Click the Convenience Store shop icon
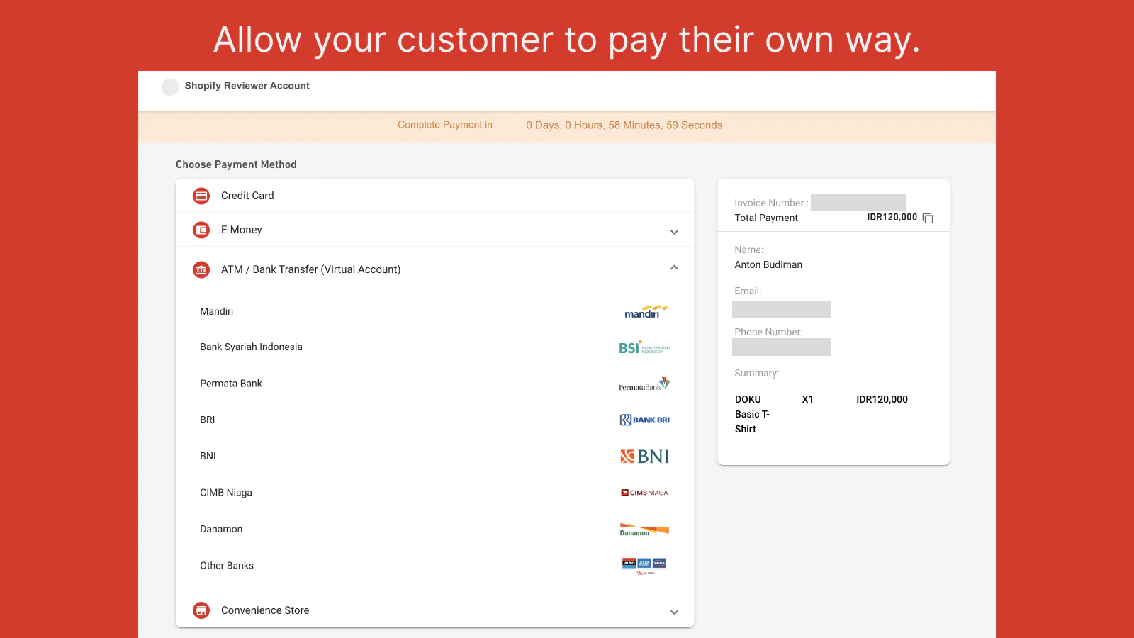This screenshot has height=638, width=1134. [201, 610]
